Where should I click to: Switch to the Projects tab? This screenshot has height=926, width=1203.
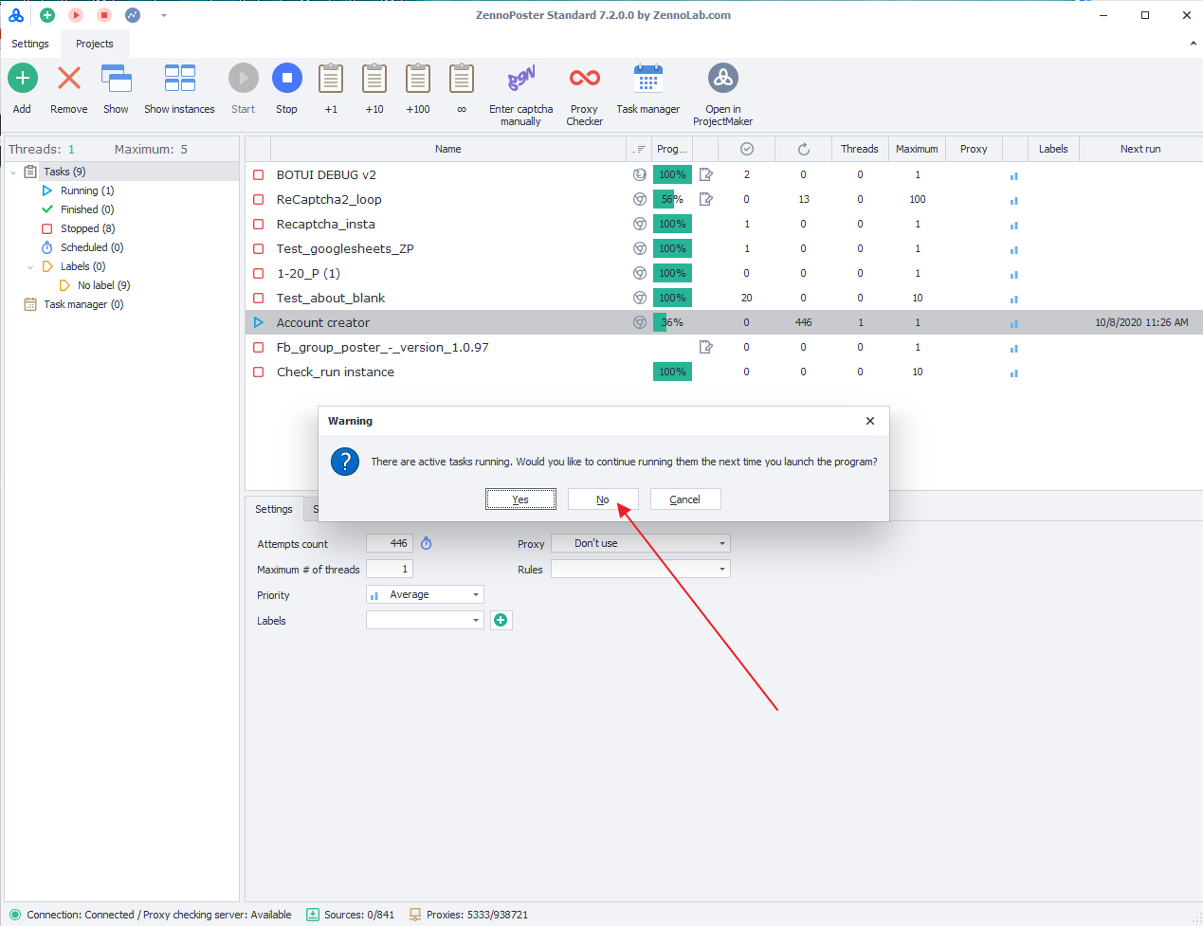coord(95,44)
